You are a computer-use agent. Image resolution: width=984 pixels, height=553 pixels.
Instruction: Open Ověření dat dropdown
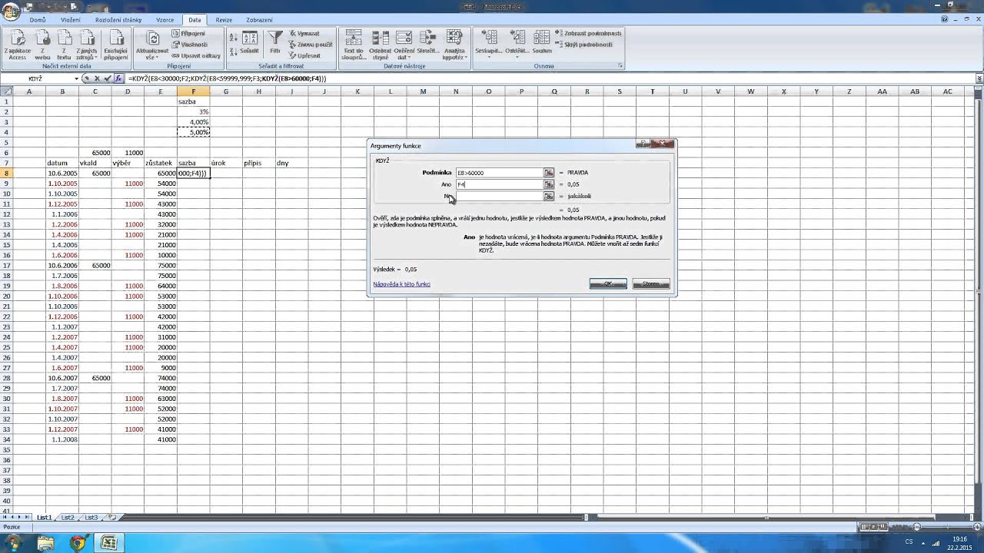(404, 45)
